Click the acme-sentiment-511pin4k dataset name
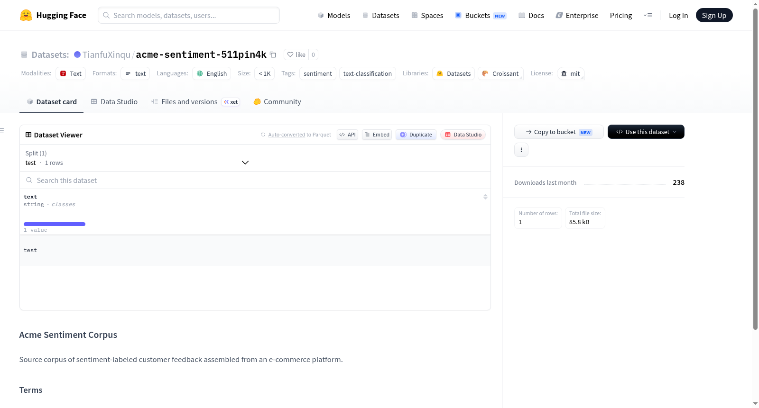This screenshot has width=759, height=408. point(201,54)
